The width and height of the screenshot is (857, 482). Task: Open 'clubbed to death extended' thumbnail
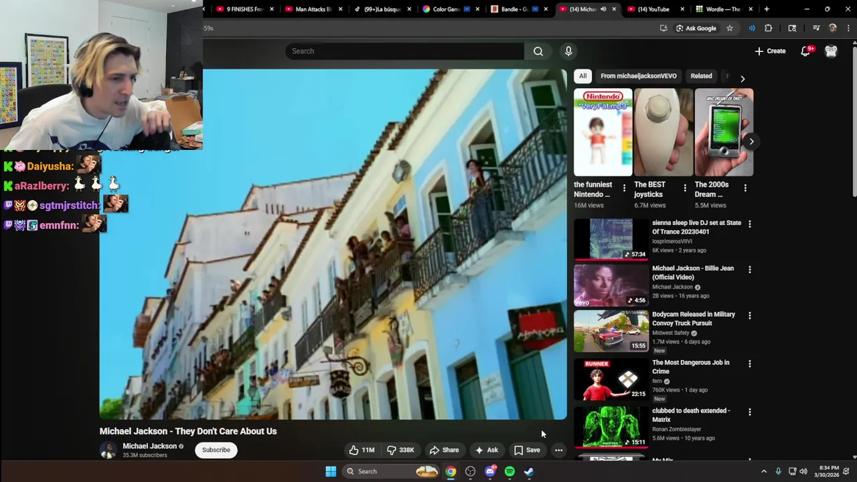pos(611,427)
